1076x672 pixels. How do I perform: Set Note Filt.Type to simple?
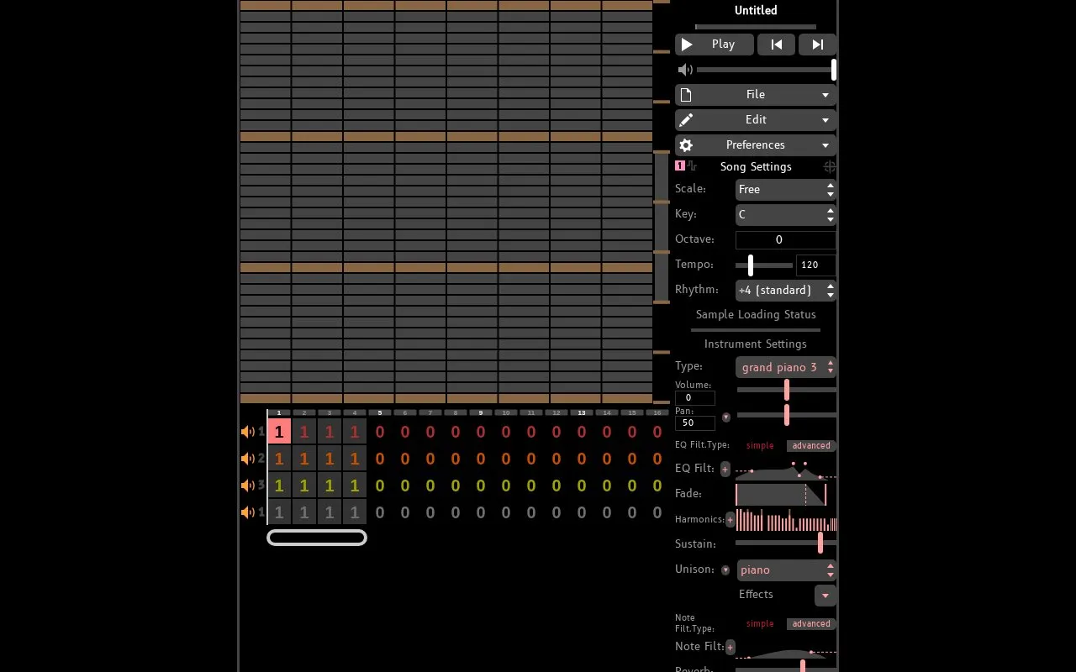pyautogui.click(x=760, y=624)
